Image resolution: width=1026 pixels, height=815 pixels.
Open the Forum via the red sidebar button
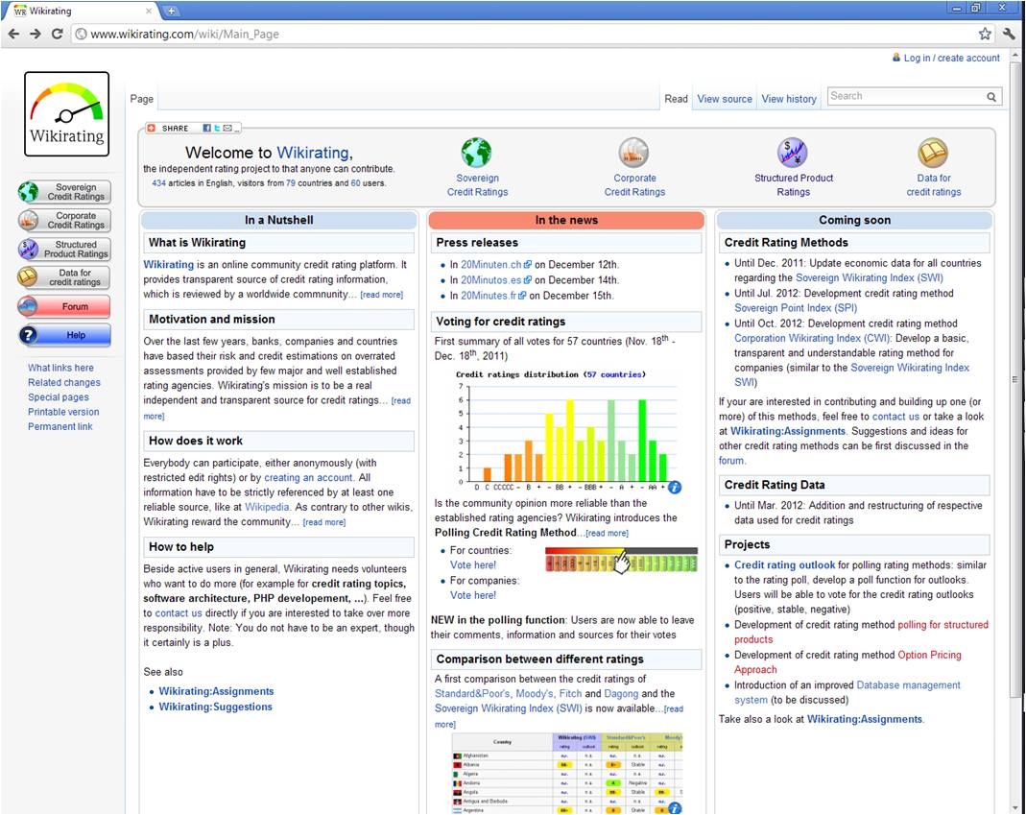[63, 307]
